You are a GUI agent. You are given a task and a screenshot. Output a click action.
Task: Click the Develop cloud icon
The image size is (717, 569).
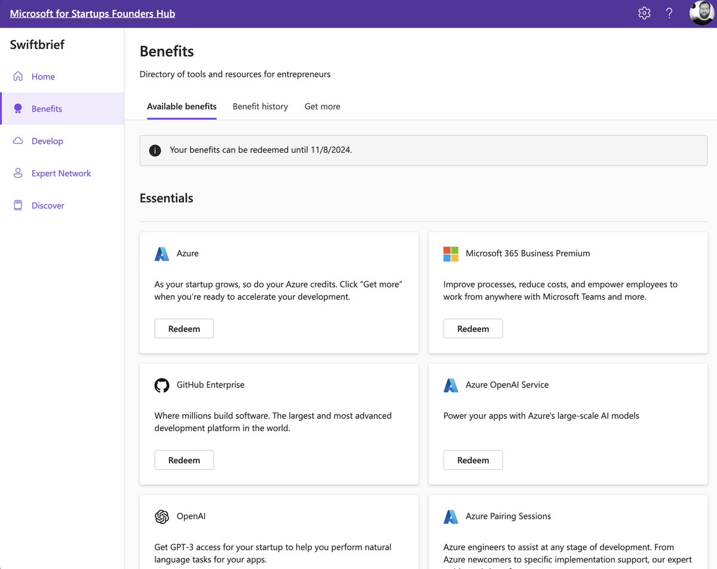(19, 141)
